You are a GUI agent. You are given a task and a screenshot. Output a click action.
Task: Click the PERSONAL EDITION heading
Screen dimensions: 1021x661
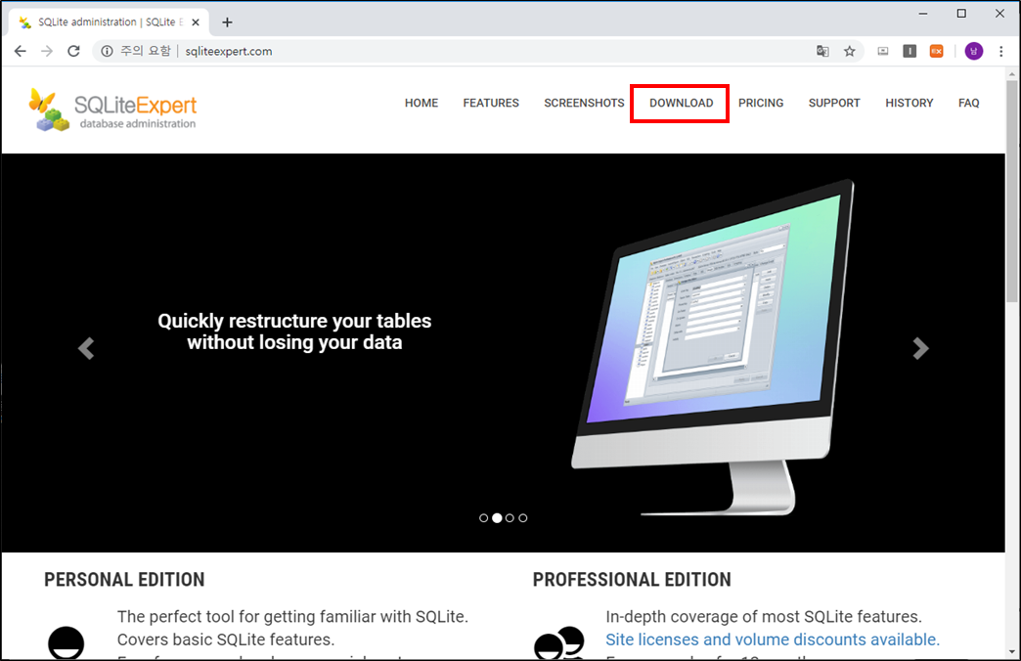point(124,580)
